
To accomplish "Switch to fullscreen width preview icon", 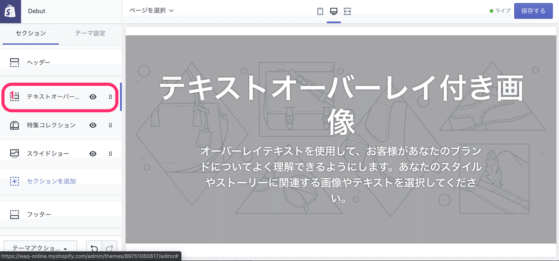I will tap(348, 11).
